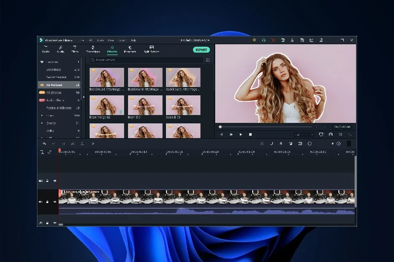Step back one frame in preview
The width and height of the screenshot is (394, 262).
coord(221,135)
